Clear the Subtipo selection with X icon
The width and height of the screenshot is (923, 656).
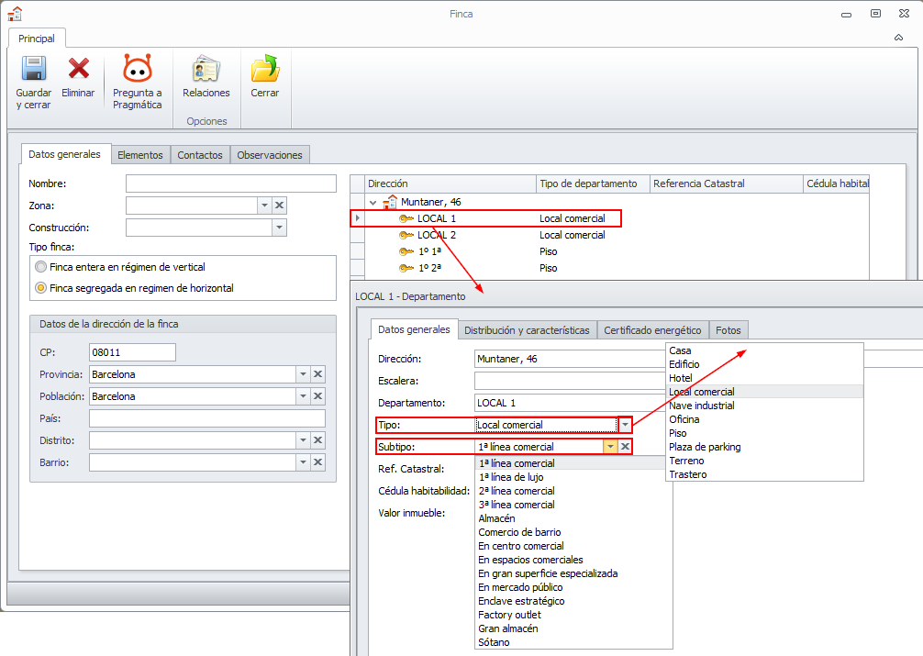point(624,447)
